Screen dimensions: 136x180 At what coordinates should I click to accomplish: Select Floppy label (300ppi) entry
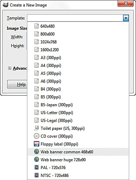tap(78, 144)
